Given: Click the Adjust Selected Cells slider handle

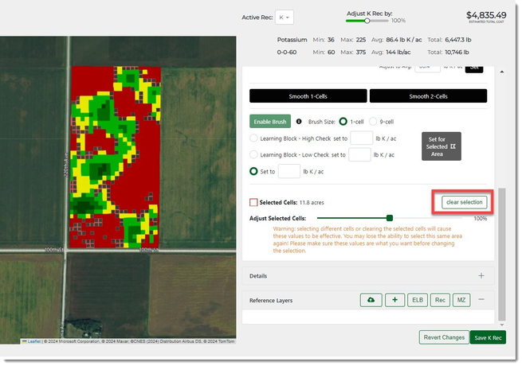Looking at the screenshot, I should click(390, 217).
